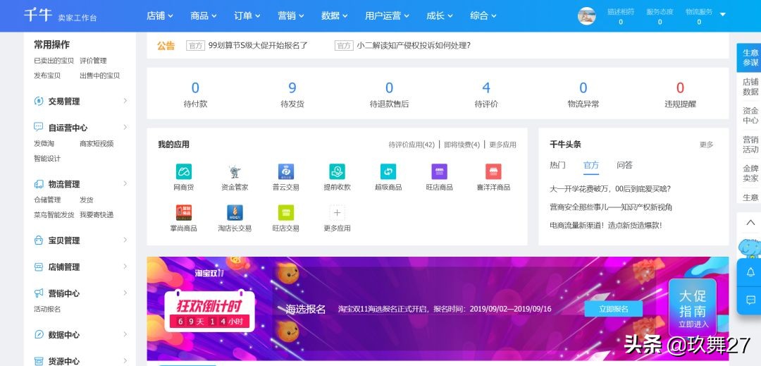Click the 自运营中心 chat icon
Screen dimensions: 761x366
[38, 127]
